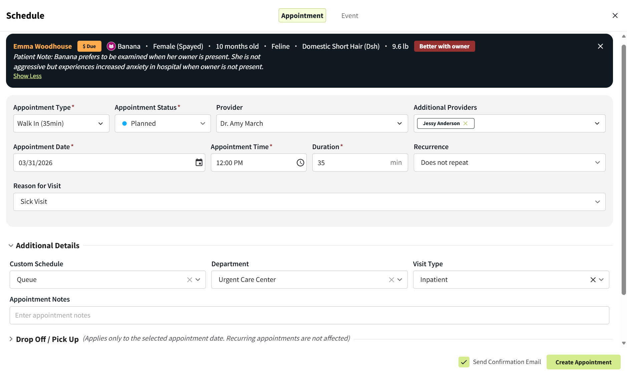Image resolution: width=627 pixels, height=375 pixels.
Task: Collapse the Additional Details section
Action: pyautogui.click(x=11, y=246)
